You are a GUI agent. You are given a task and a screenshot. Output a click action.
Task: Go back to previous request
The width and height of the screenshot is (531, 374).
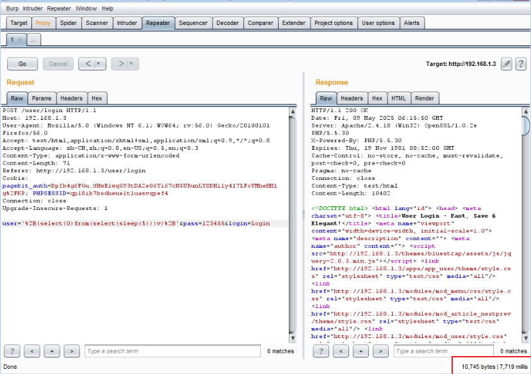87,63
